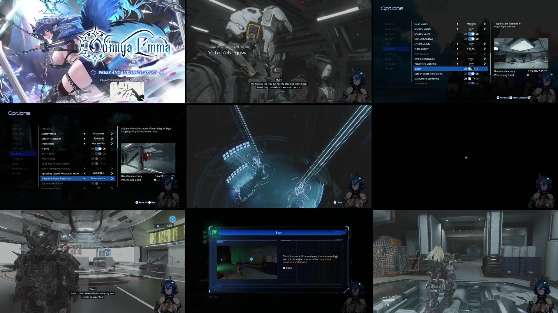Image resolution: width=558 pixels, height=313 pixels.
Task: Toggle the Ray Tracing switch
Action: (98, 154)
